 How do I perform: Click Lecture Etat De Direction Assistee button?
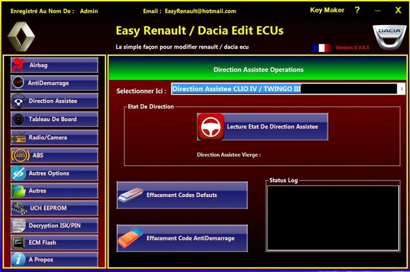click(263, 127)
